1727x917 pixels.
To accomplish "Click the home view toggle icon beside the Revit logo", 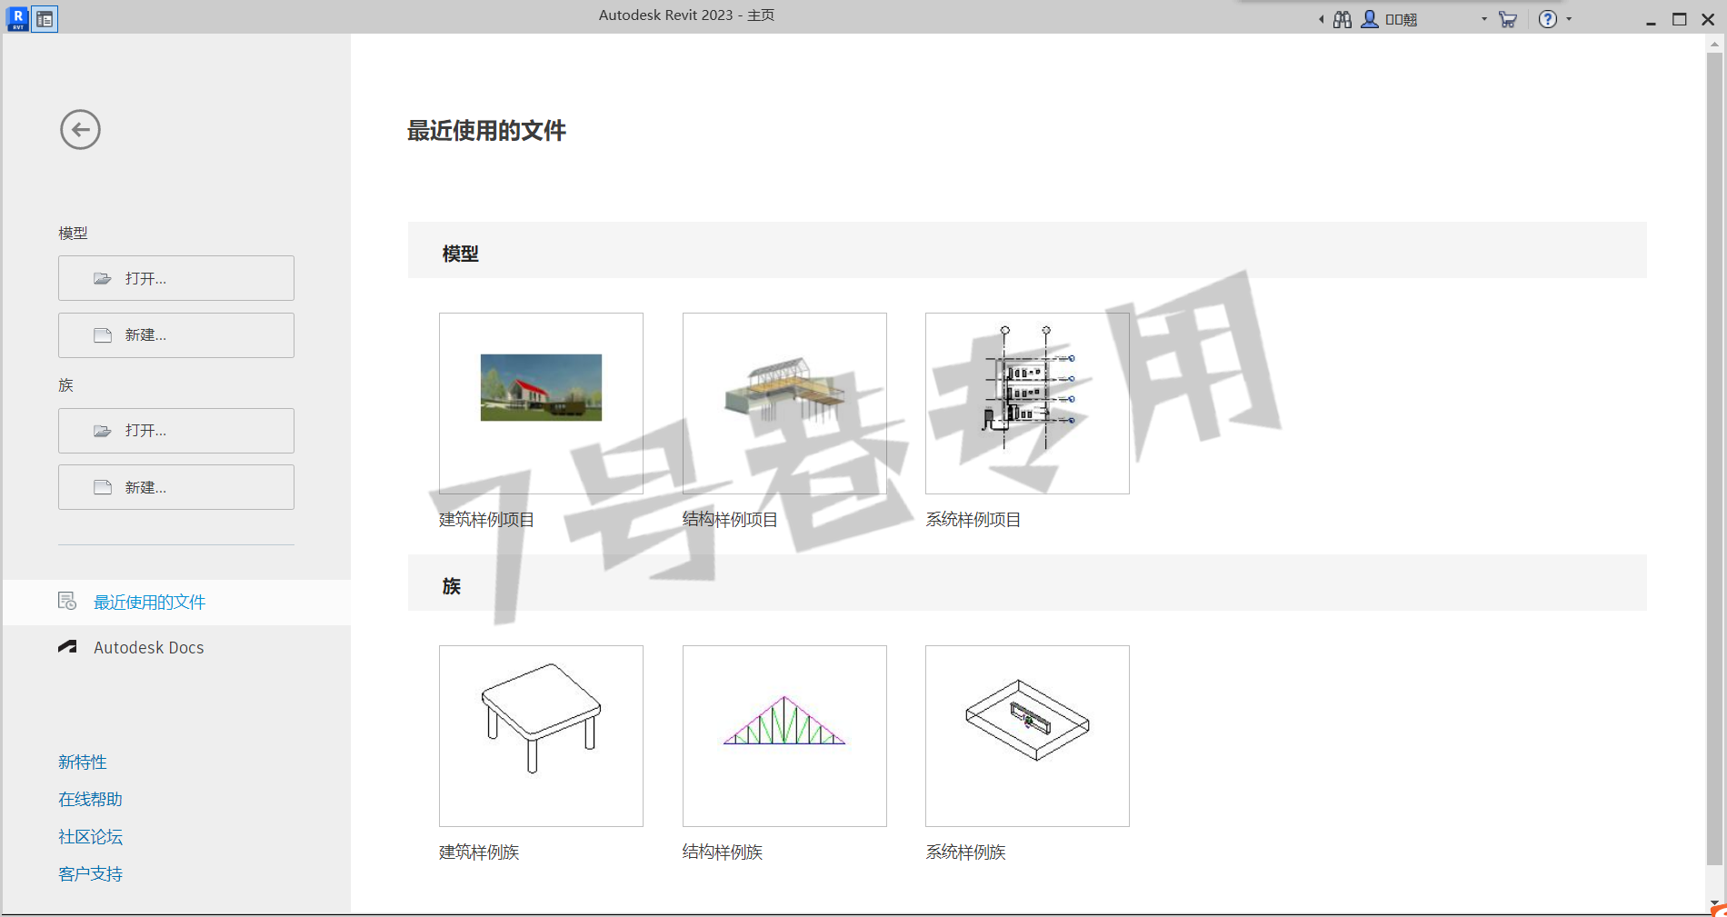I will pos(45,18).
